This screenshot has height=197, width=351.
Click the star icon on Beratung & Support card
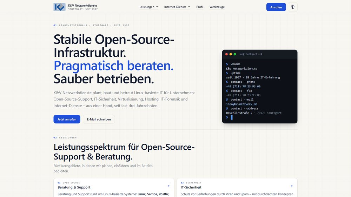coord(169,185)
